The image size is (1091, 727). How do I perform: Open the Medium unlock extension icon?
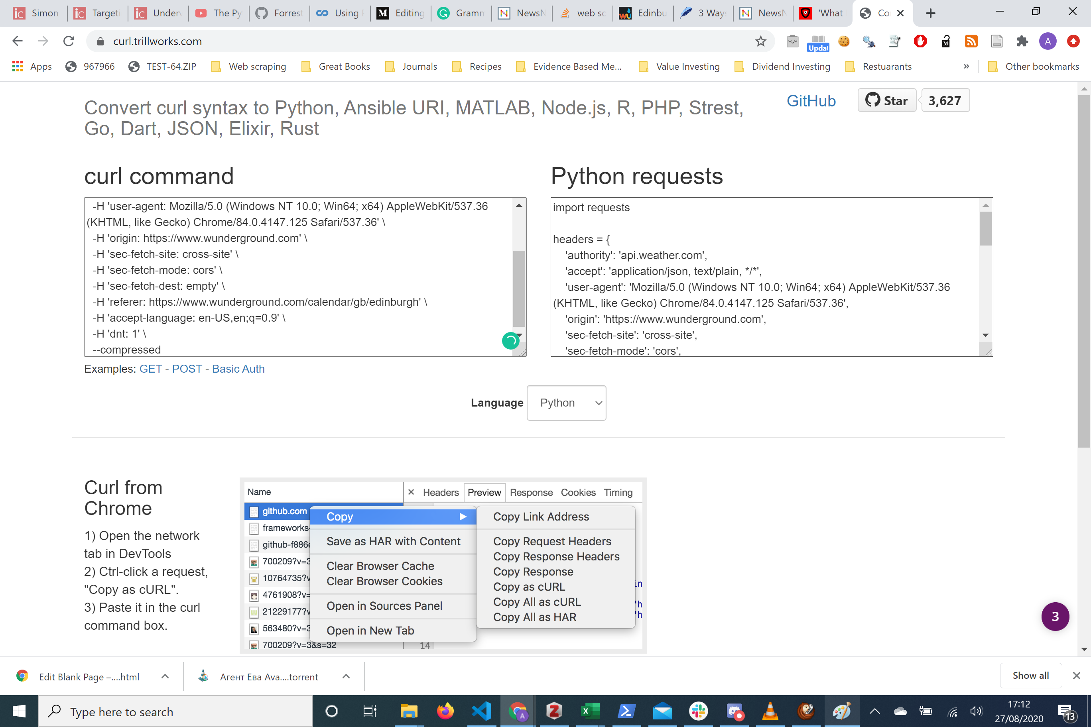946,41
